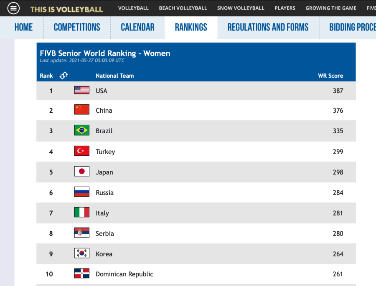Image resolution: width=376 pixels, height=286 pixels.
Task: Click the This Is Volleyball logo
Action: (x=66, y=9)
